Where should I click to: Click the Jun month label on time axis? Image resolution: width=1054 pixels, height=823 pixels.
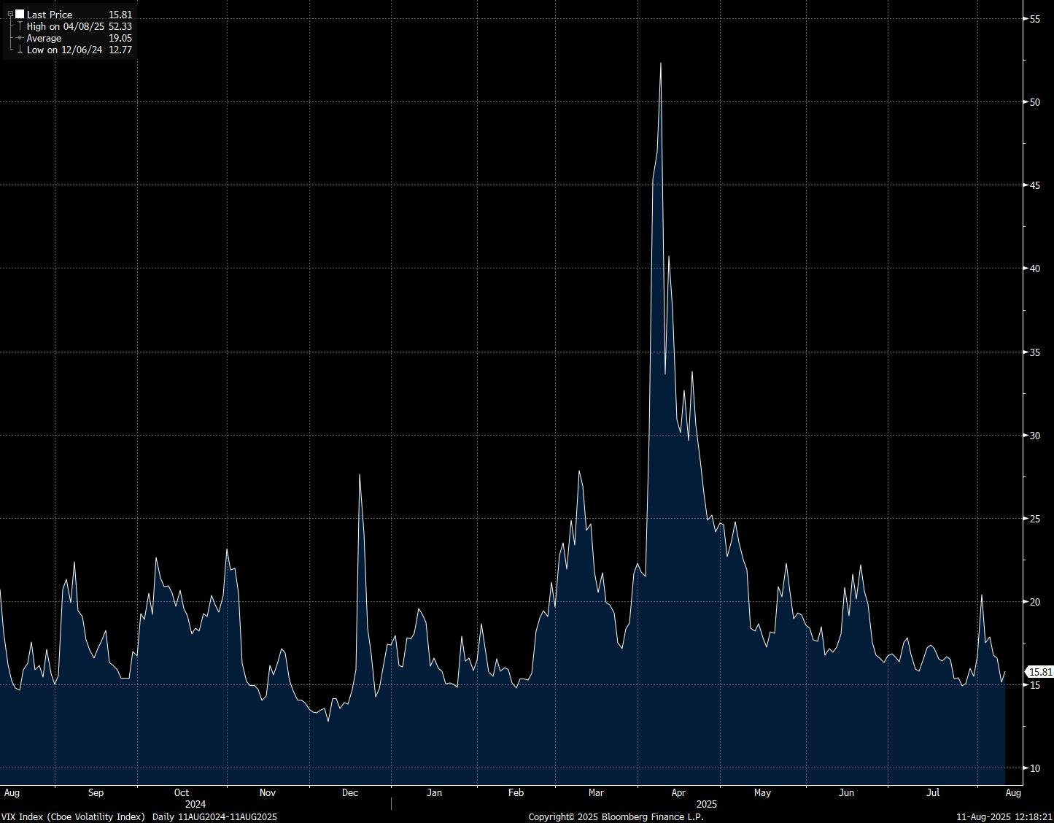846,792
